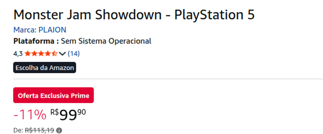Click the R$99,90 current price
This screenshot has height=134, width=323.
point(68,114)
